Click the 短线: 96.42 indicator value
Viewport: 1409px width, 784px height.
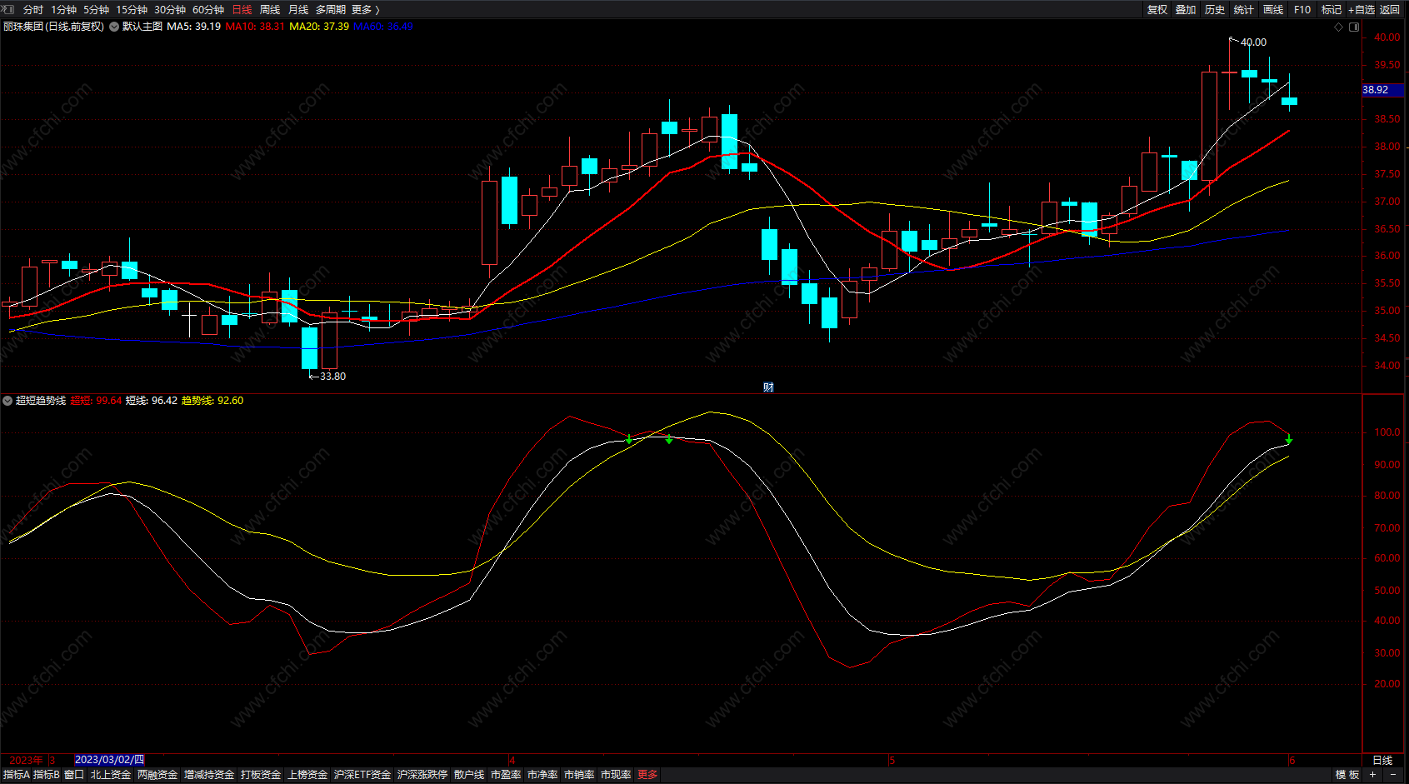(x=152, y=401)
